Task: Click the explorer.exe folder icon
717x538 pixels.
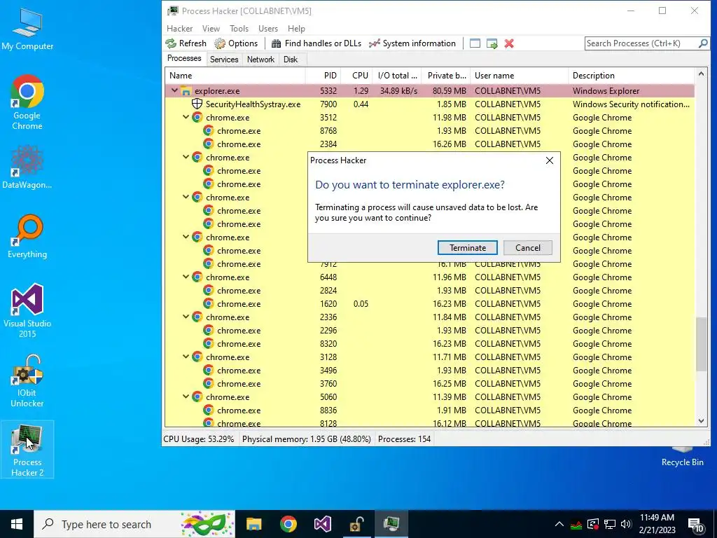Action: (x=186, y=90)
